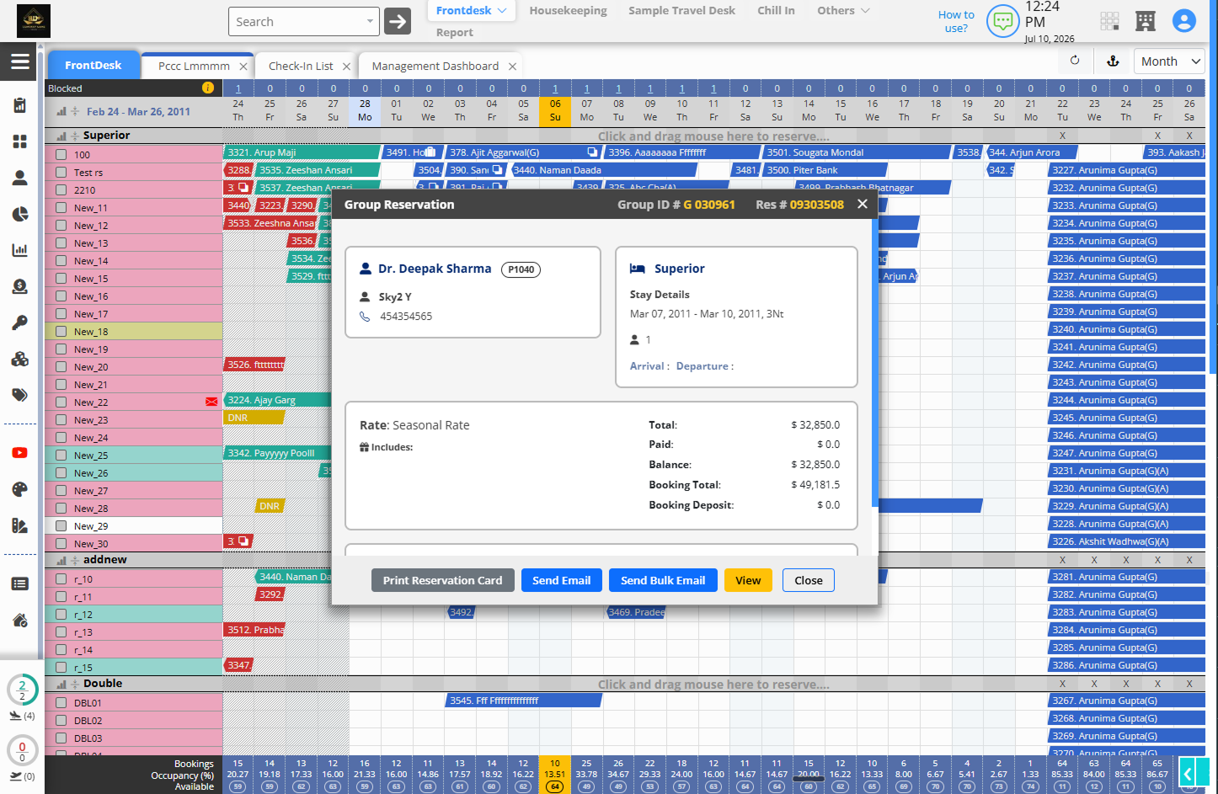Open the apps grid icon in header
This screenshot has width=1218, height=794.
1110,21
